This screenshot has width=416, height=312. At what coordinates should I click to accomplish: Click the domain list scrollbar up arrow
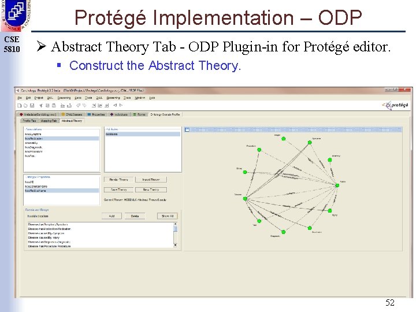pos(176,224)
